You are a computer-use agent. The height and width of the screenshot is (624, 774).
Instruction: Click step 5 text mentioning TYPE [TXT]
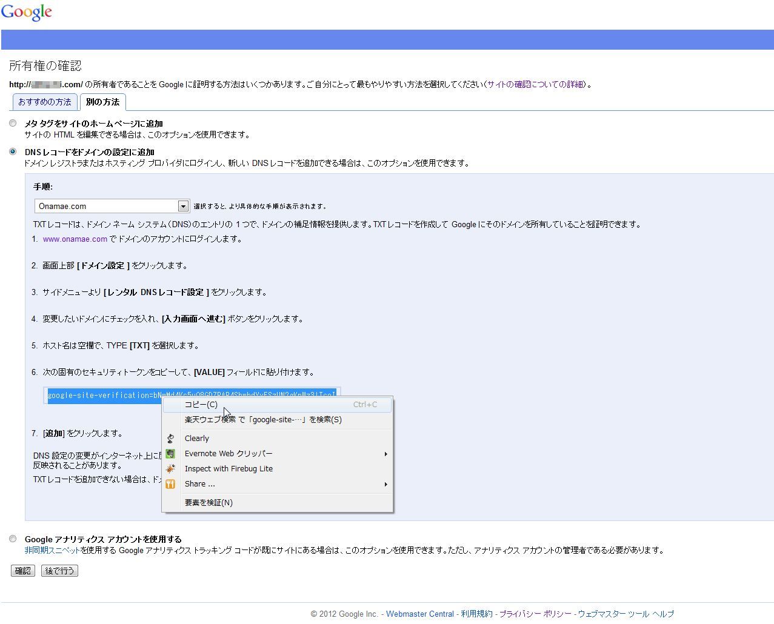tap(121, 346)
